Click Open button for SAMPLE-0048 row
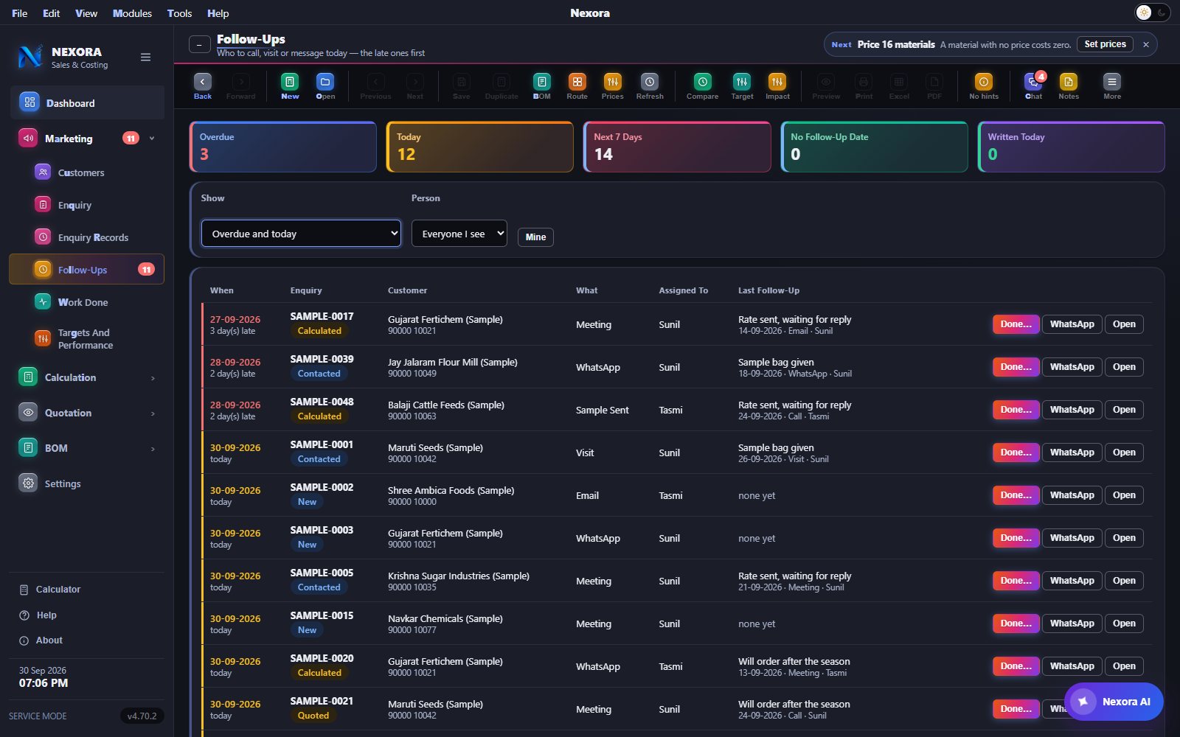The image size is (1180, 737). 1124,410
